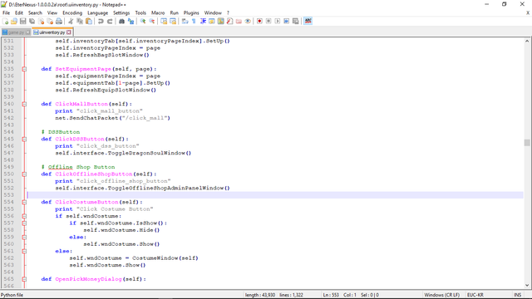Stop macro recording toolbar icon

coord(268,21)
